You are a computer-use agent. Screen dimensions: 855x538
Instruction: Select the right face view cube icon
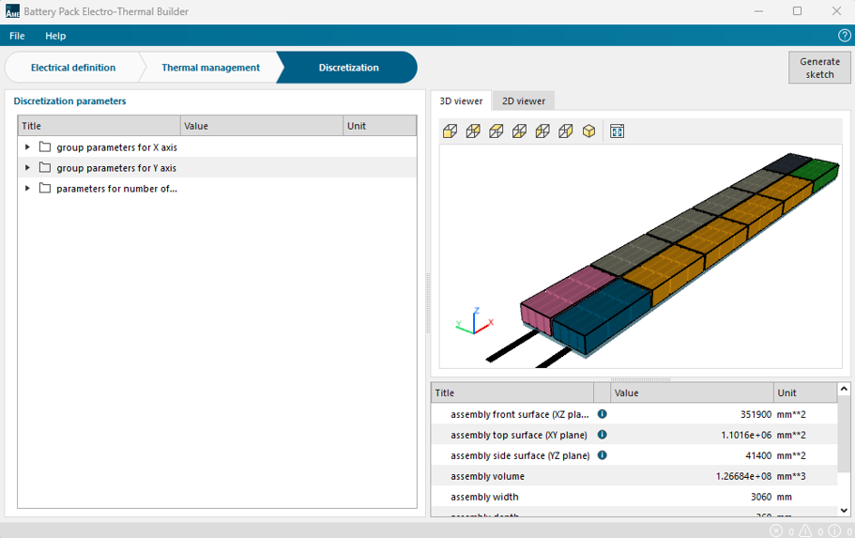(565, 131)
